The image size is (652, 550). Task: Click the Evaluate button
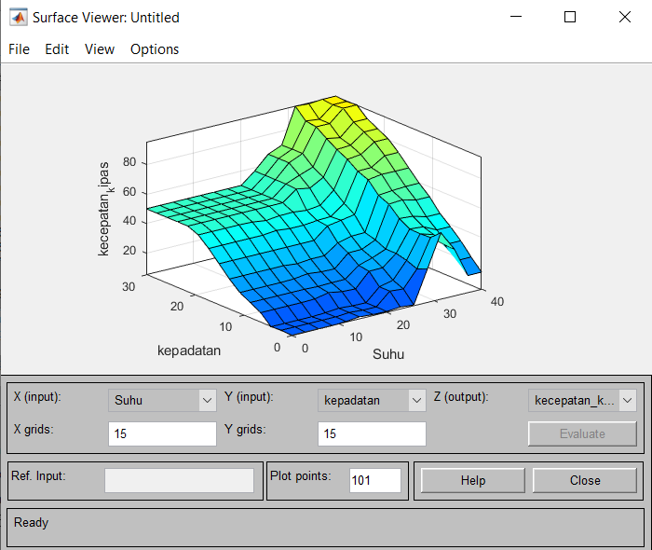[x=582, y=433]
